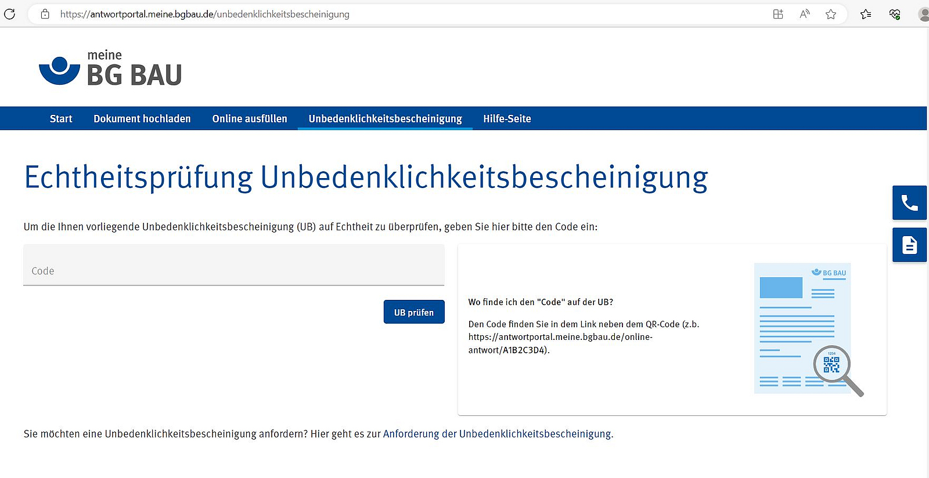The image size is (929, 478).
Task: Open the Favorites list icon
Action: [x=866, y=14]
